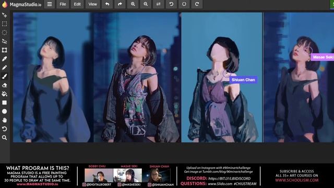The image size is (334, 188).
Task: Select the Zoom tool in sidebar
Action: [x=4, y=138]
